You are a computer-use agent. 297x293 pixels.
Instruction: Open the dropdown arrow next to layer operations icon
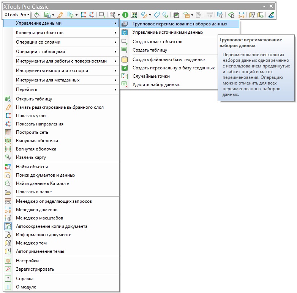[x=76, y=15]
